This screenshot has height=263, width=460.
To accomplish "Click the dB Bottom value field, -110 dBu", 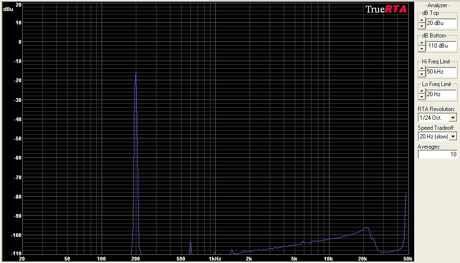I will click(x=441, y=46).
